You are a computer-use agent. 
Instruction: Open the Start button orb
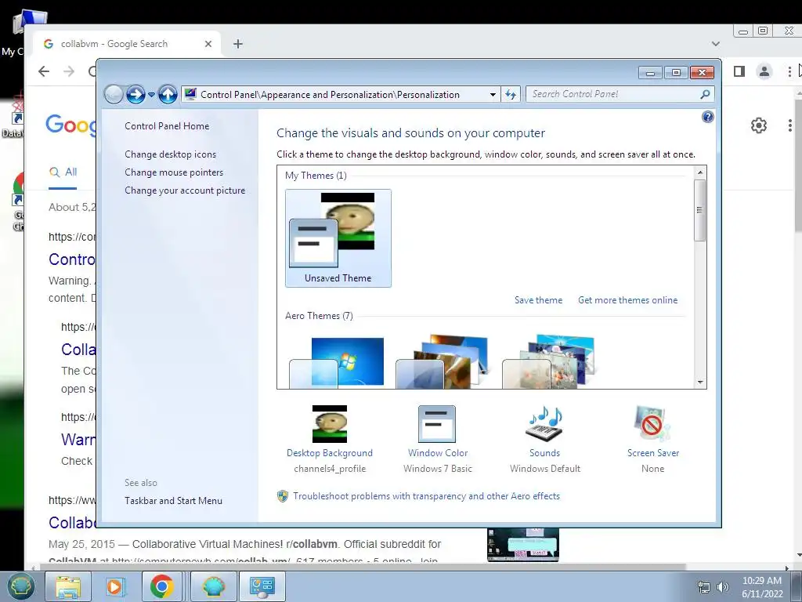[20, 586]
